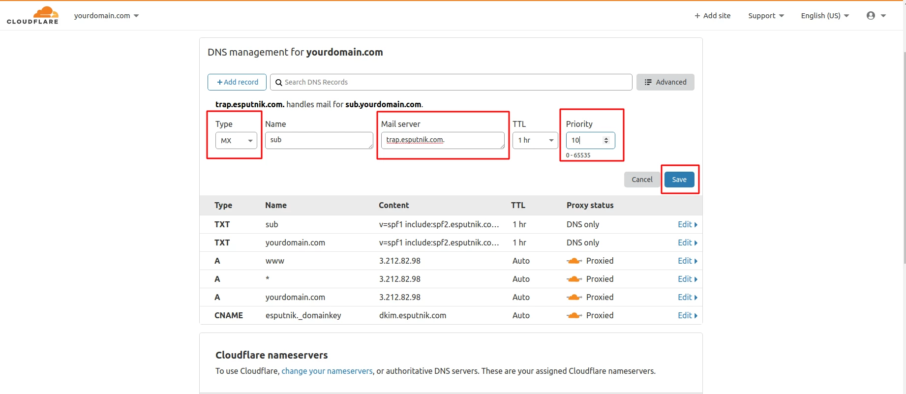Click the esputnik._domainkey name cell

303,315
